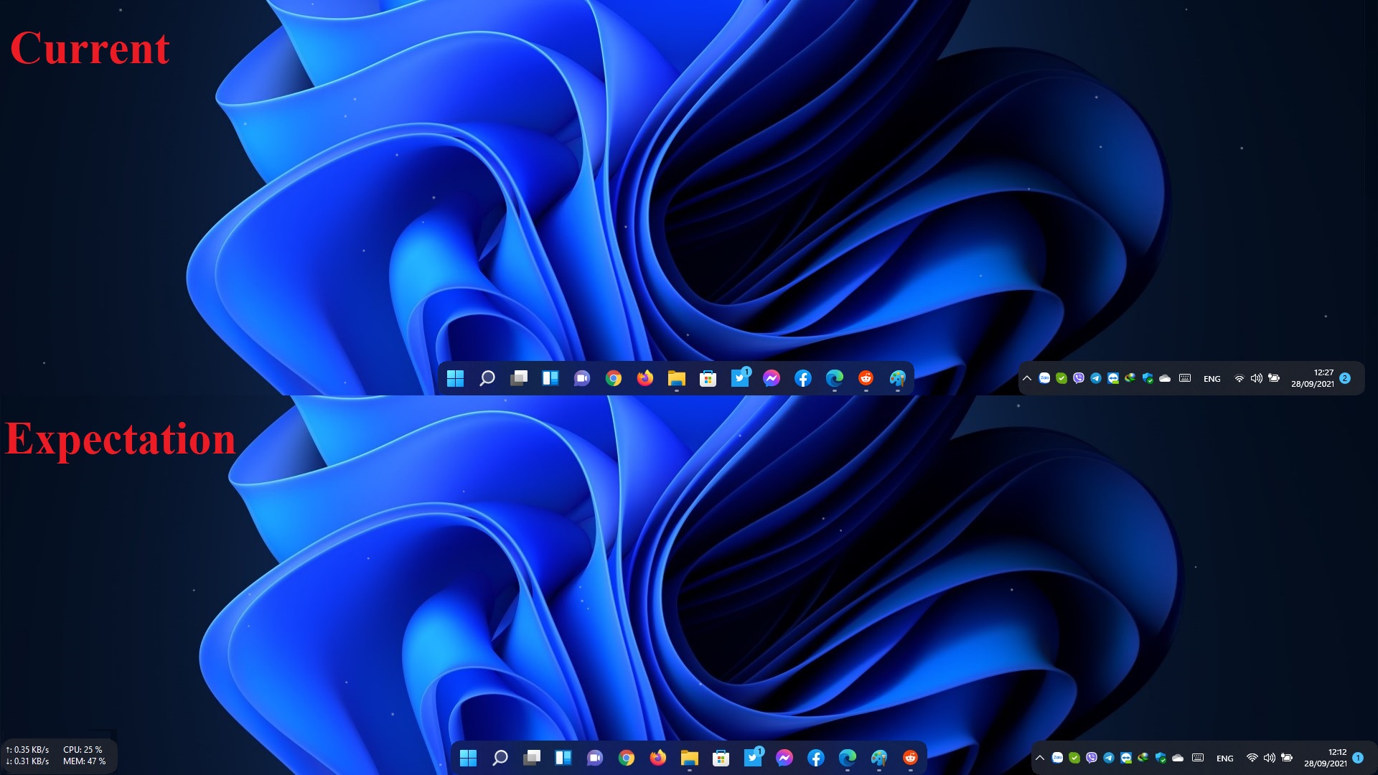Open Start menu in the Current taskbar
The image size is (1378, 775).
(455, 378)
